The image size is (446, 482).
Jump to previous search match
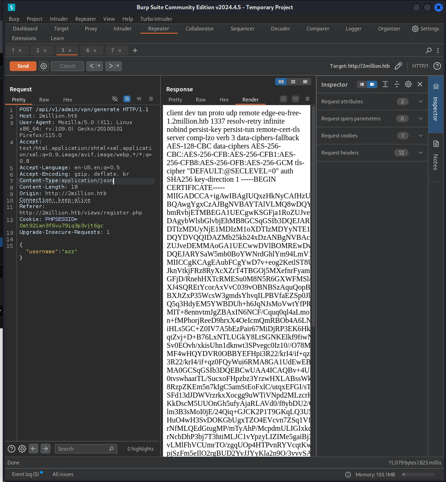[34, 449]
